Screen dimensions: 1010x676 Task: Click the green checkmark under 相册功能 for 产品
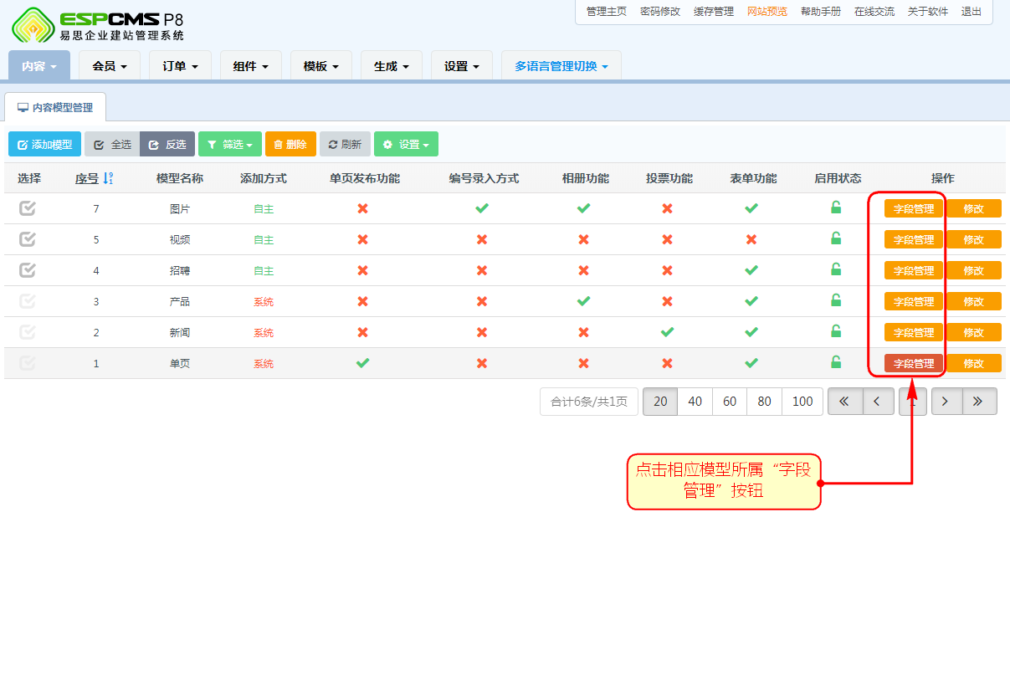click(x=583, y=301)
